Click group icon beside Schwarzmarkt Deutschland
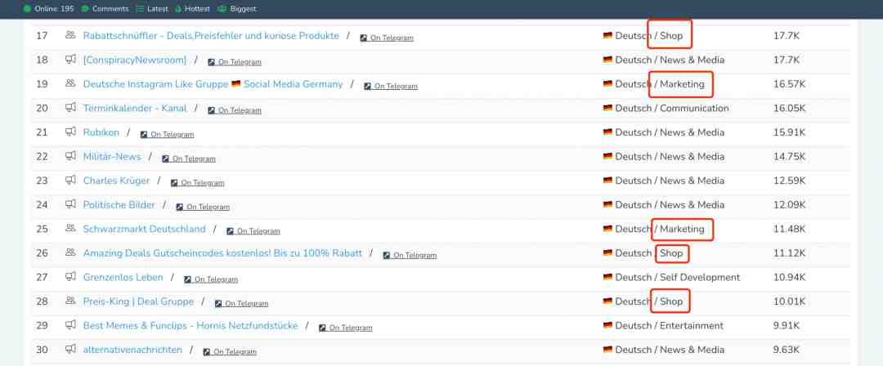 tap(70, 228)
